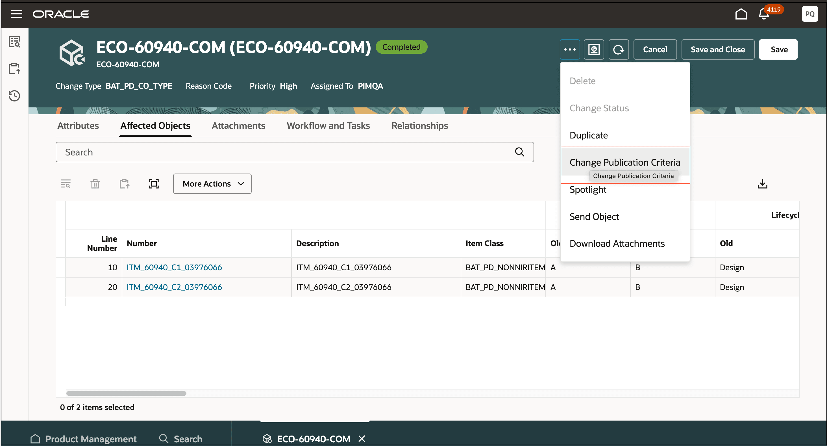Open the filtered list search icon in toolbar
The width and height of the screenshot is (827, 446).
click(x=66, y=183)
